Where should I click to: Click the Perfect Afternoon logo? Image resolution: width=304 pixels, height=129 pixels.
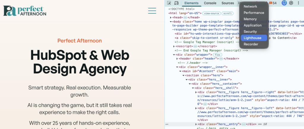point(25,11)
